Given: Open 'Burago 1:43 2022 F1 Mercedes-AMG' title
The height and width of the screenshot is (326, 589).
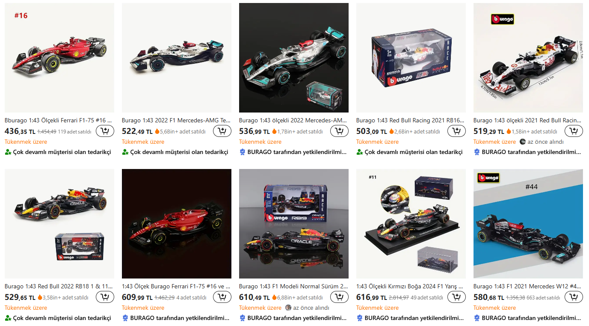Looking at the screenshot, I should (176, 121).
